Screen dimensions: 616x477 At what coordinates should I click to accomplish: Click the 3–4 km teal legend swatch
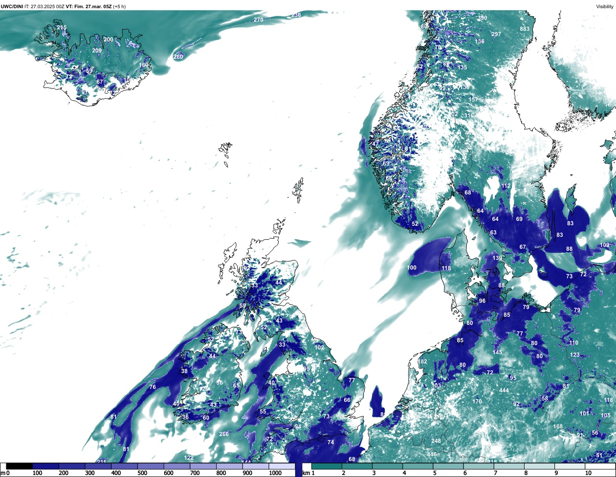(x=388, y=466)
